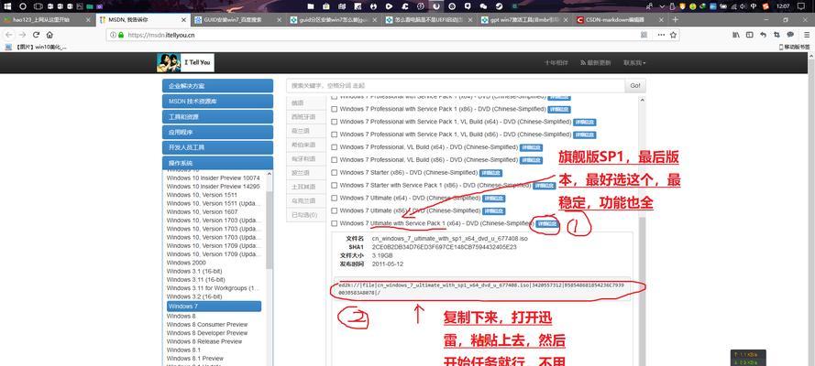Check Windows 7 Starter with Service Pack 1 (x86)
This screenshot has height=366, width=815.
click(x=335, y=185)
